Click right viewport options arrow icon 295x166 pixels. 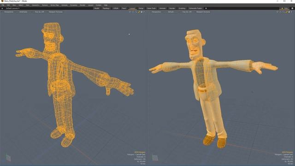[292, 12]
